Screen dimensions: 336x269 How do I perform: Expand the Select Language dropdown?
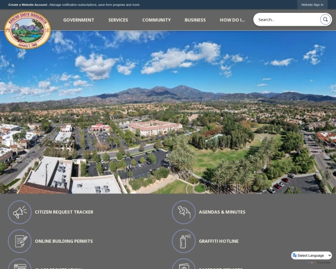[311, 256]
